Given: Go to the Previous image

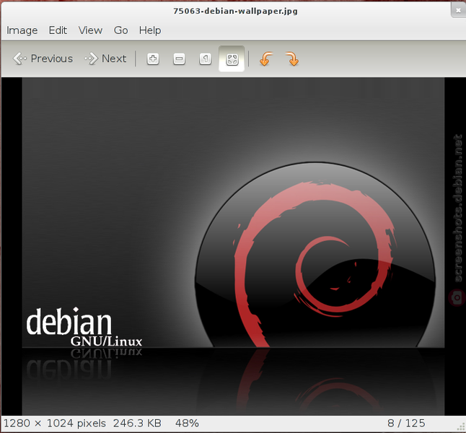Looking at the screenshot, I should [43, 58].
